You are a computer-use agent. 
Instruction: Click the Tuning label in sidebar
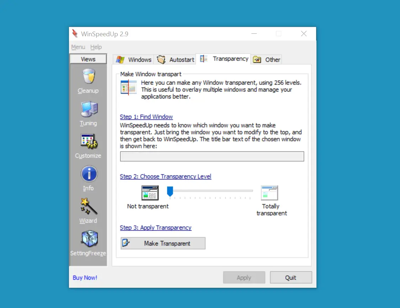point(88,123)
